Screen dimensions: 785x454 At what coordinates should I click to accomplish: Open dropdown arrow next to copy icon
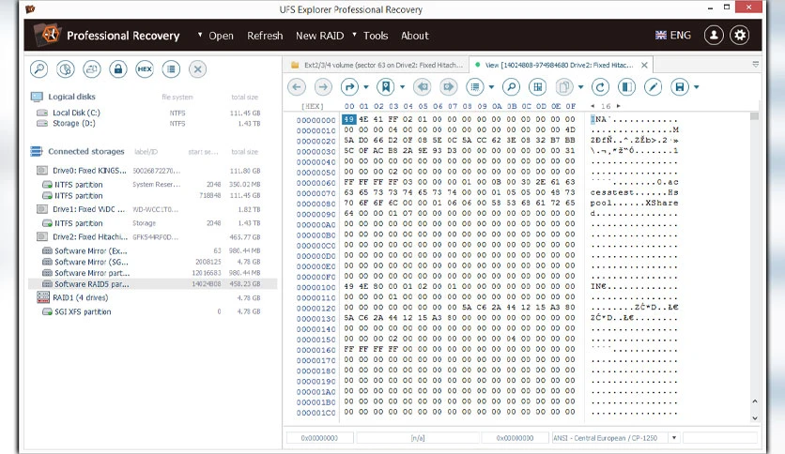580,87
